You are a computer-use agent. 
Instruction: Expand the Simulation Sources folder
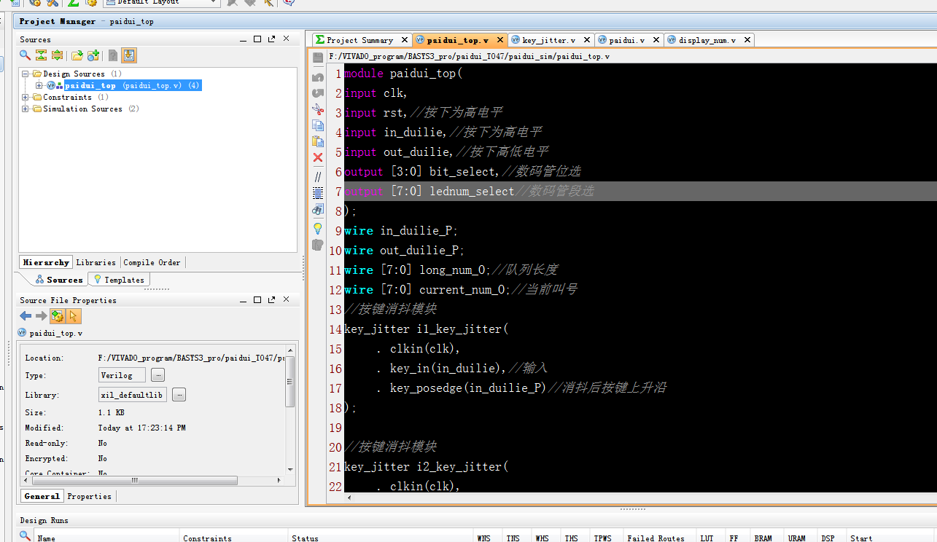[x=26, y=109]
